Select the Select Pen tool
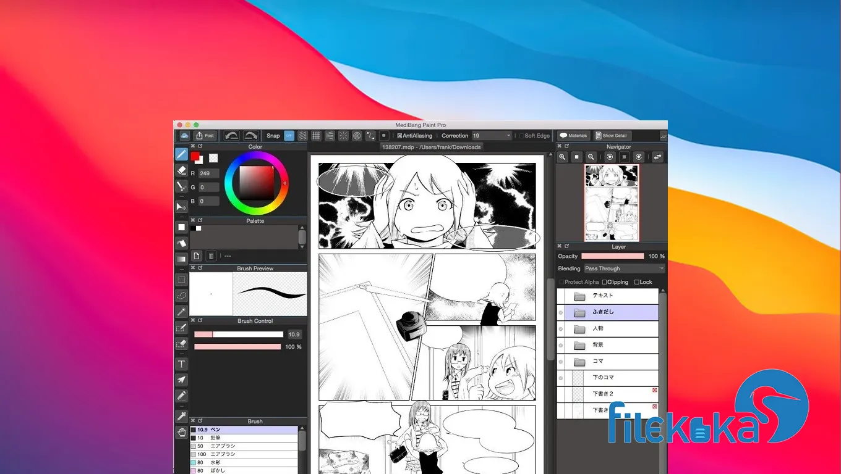 pyautogui.click(x=181, y=328)
